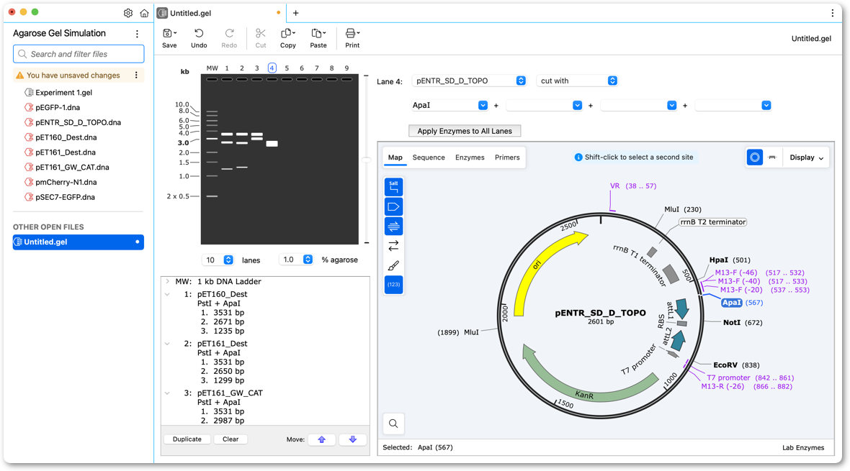The image size is (850, 471).
Task: Adjust the % agarose stepper
Action: point(308,260)
